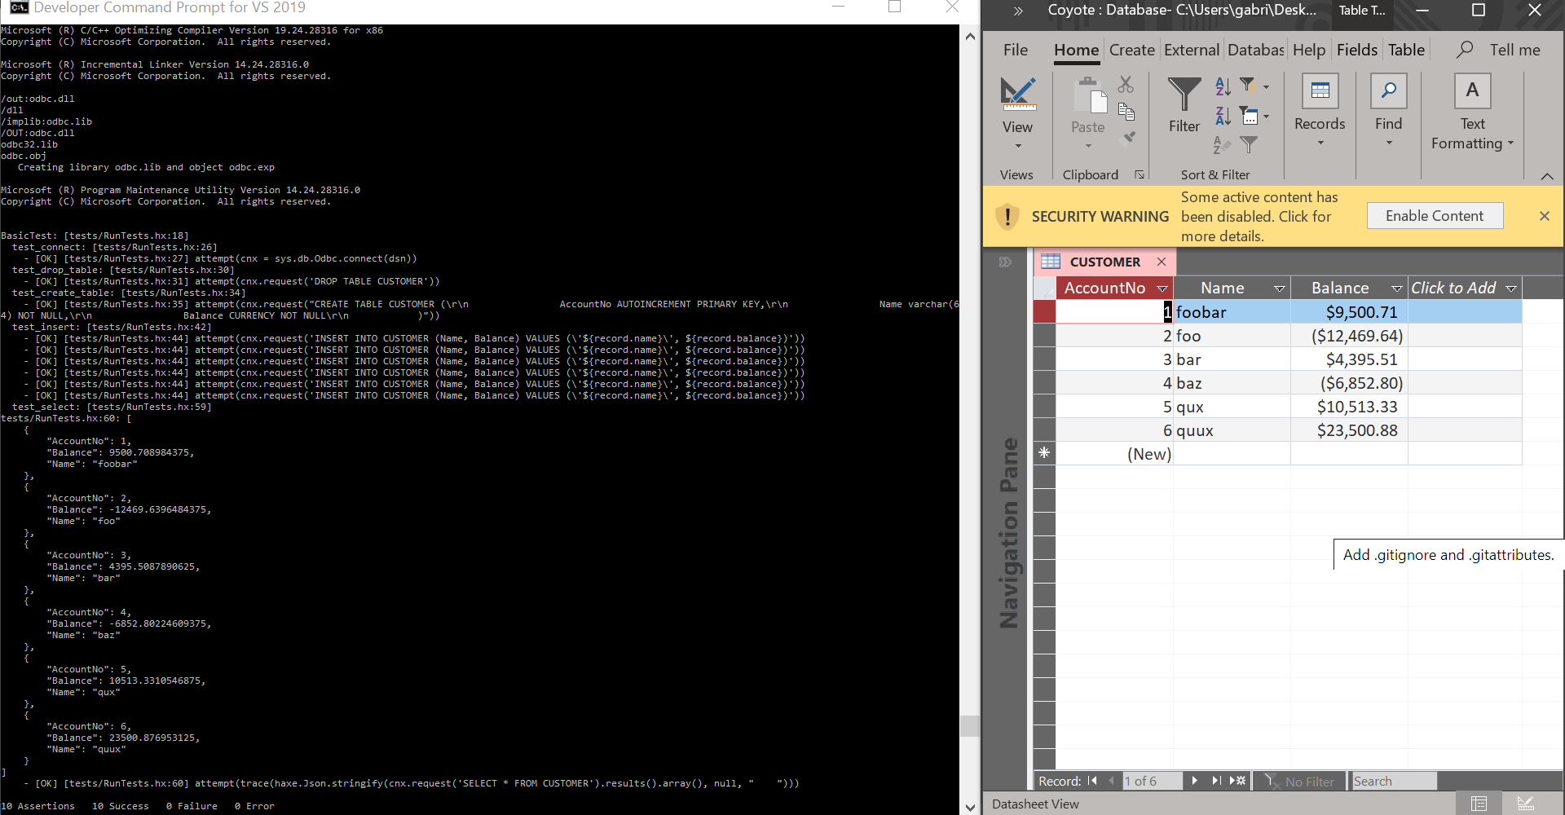Click the new blank record navigation button

click(x=1238, y=781)
